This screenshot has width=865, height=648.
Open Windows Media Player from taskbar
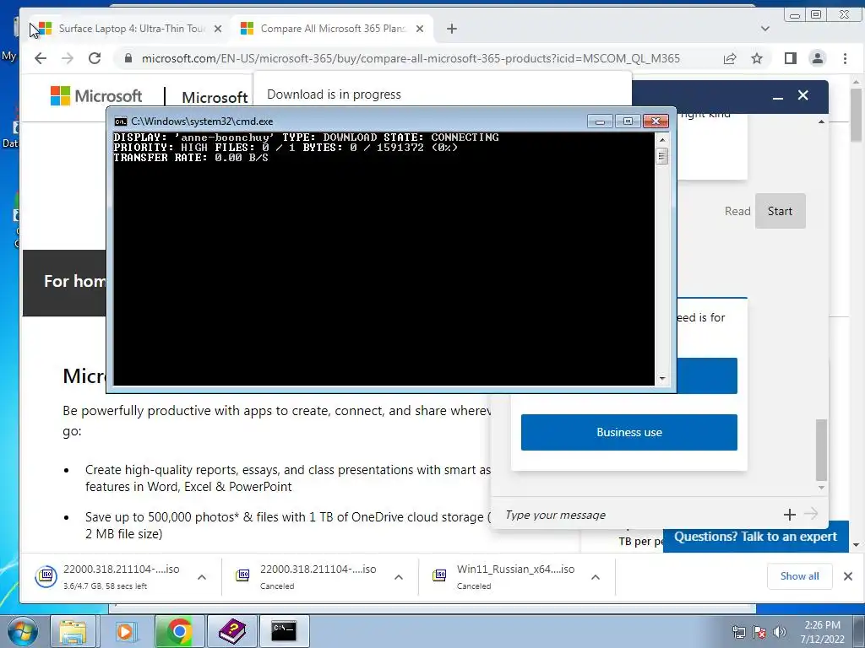point(125,631)
